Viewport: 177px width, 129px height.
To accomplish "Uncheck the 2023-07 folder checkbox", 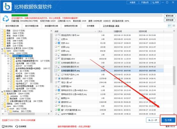I will (11, 66).
